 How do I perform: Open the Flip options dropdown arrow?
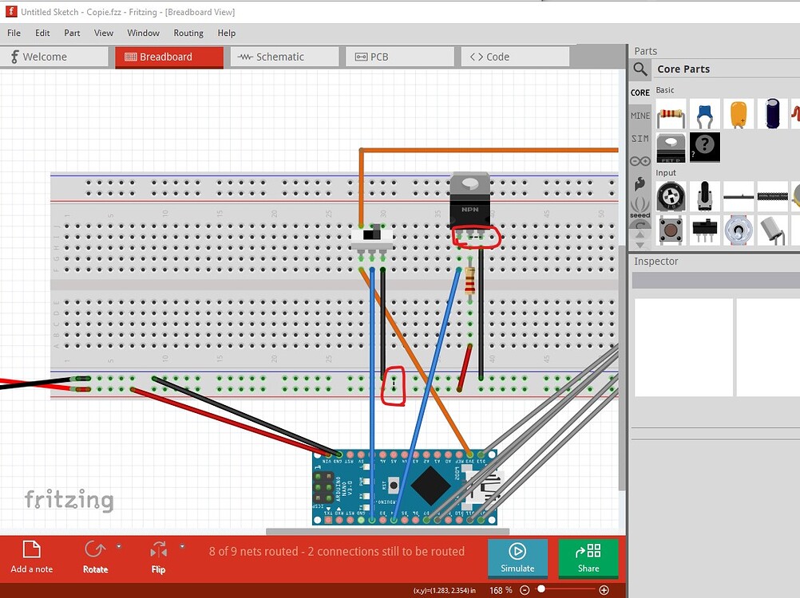tap(182, 546)
